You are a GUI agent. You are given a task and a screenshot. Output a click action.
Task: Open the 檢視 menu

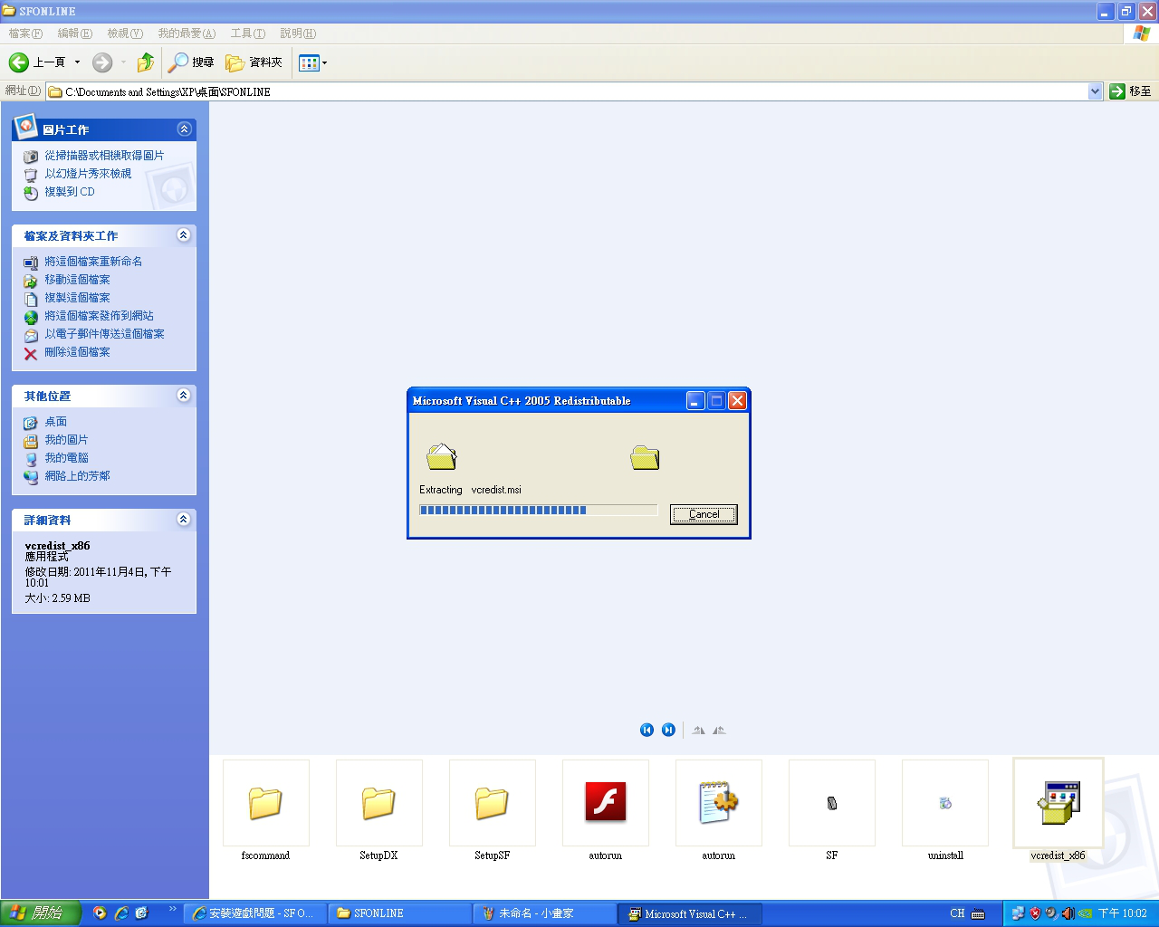tap(124, 33)
